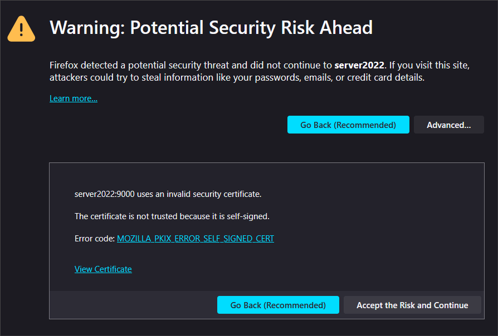
Task: Click the exclamation mark inside the warning icon
Action: [x=21, y=30]
